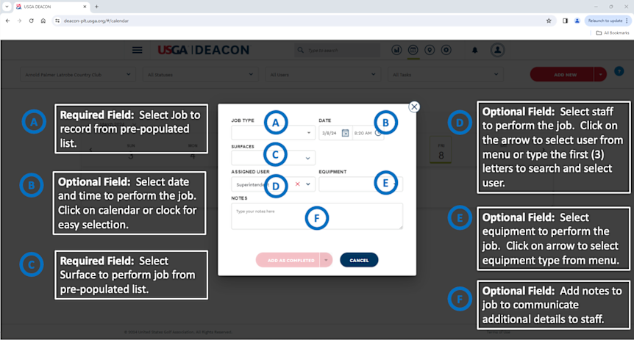Click ADD AS COMPLETED button
The height and width of the screenshot is (340, 634).
[x=288, y=260]
